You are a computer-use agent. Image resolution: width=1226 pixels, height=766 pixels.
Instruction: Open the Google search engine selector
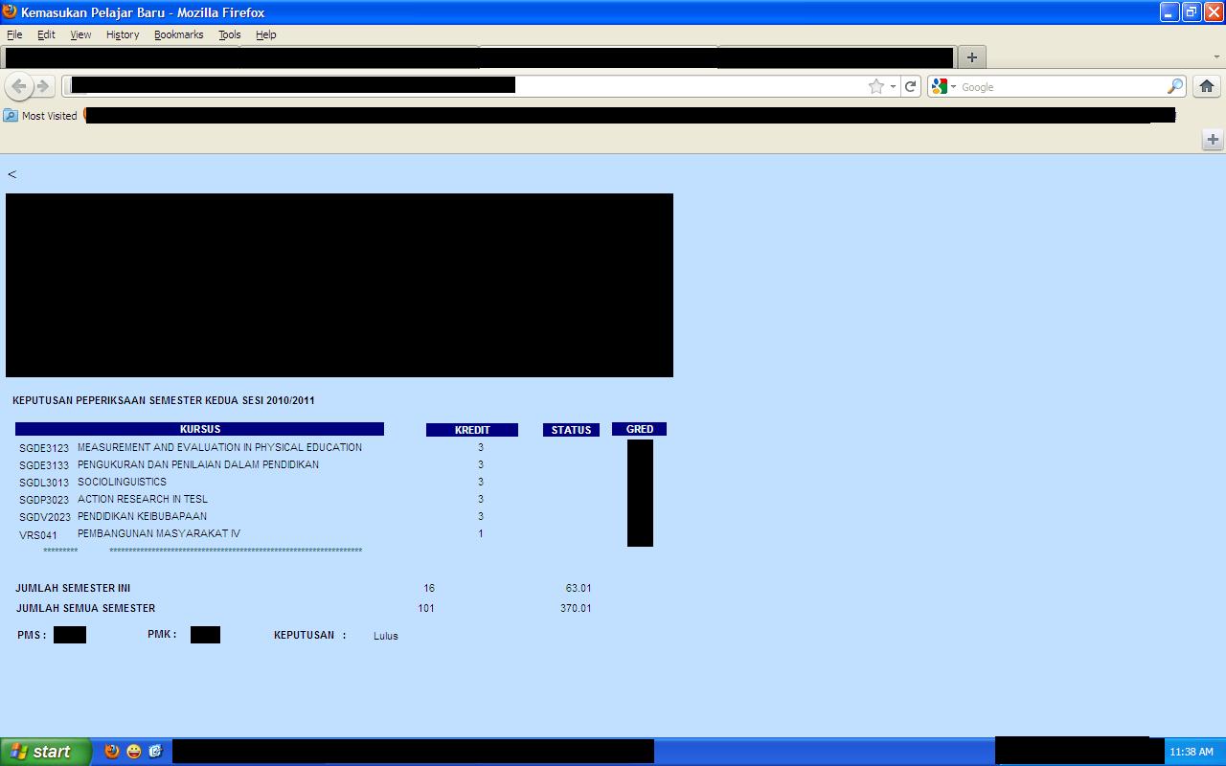tap(943, 86)
